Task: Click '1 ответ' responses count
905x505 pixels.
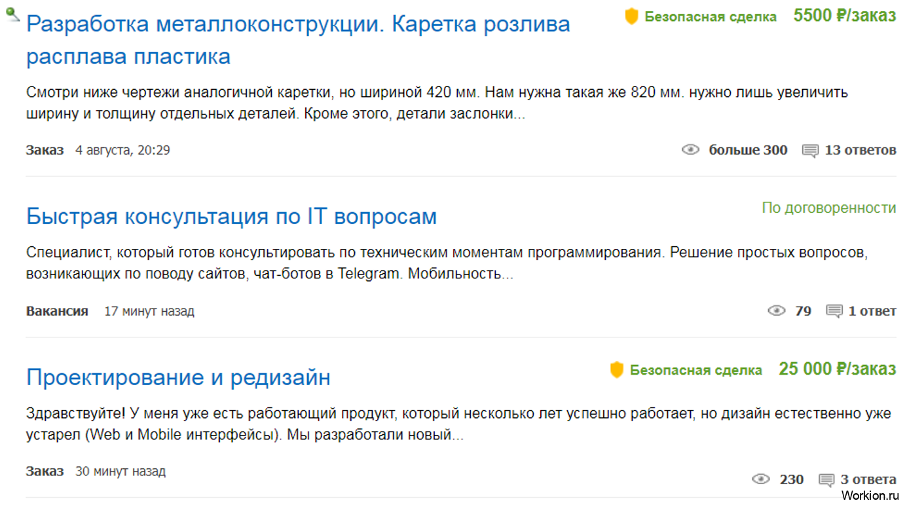Action: click(x=872, y=310)
